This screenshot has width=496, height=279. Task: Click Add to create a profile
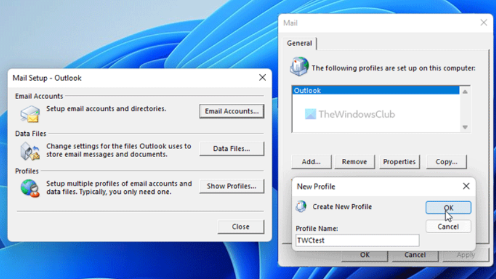pos(311,162)
